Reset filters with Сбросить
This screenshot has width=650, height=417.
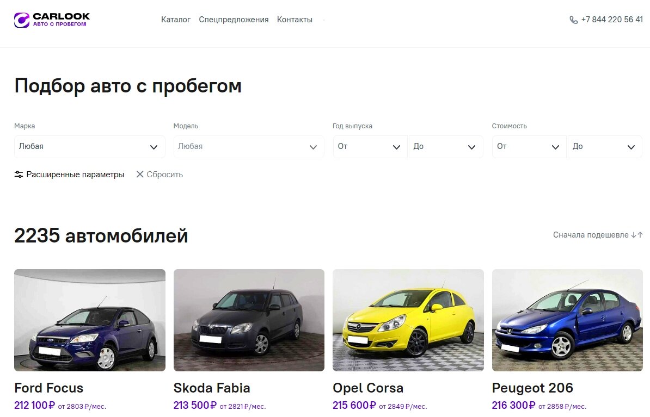(165, 174)
